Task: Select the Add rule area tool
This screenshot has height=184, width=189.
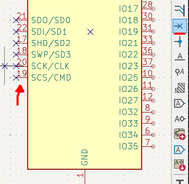Action: pyautogui.click(x=180, y=88)
